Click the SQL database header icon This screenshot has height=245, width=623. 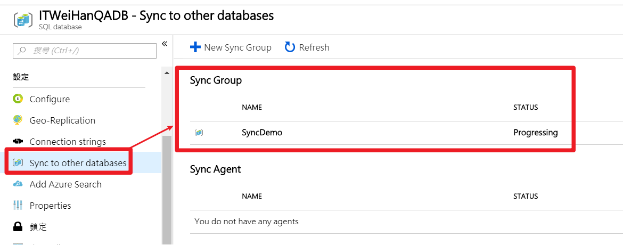coord(23,20)
